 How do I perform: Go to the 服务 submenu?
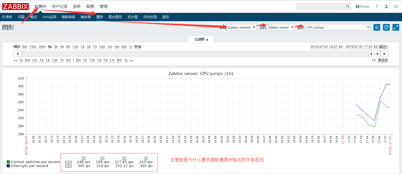coord(165,17)
